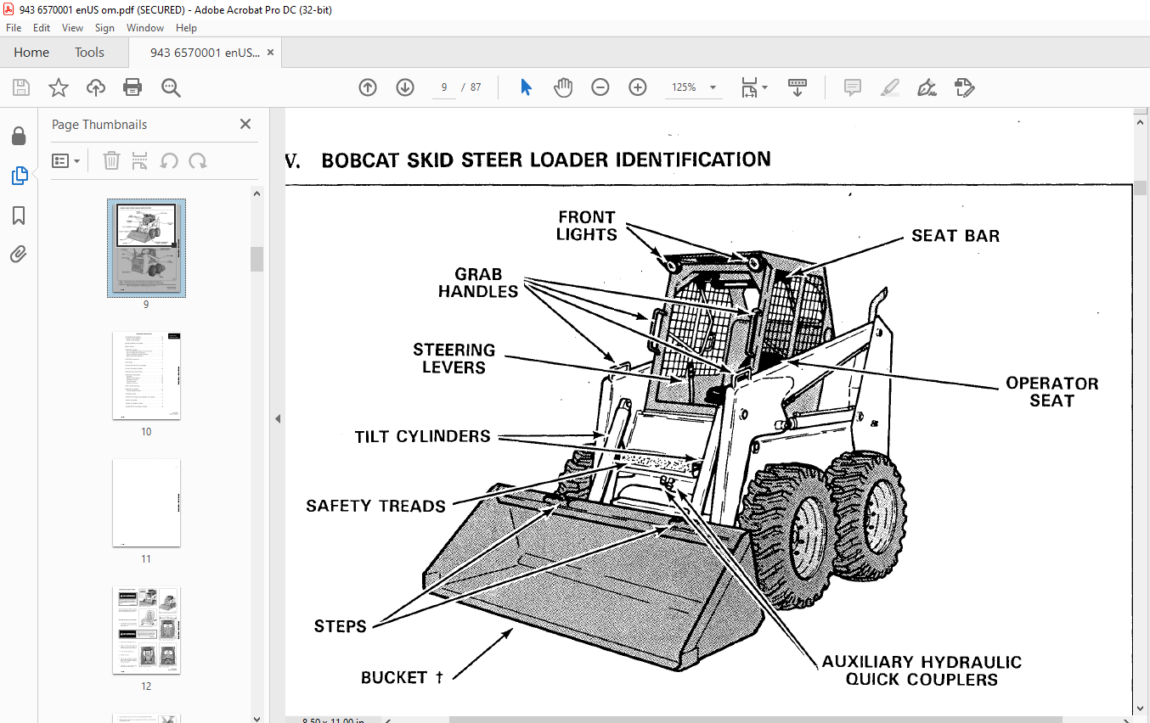Go to the previous page arrow
1150x723 pixels.
pyautogui.click(x=367, y=87)
